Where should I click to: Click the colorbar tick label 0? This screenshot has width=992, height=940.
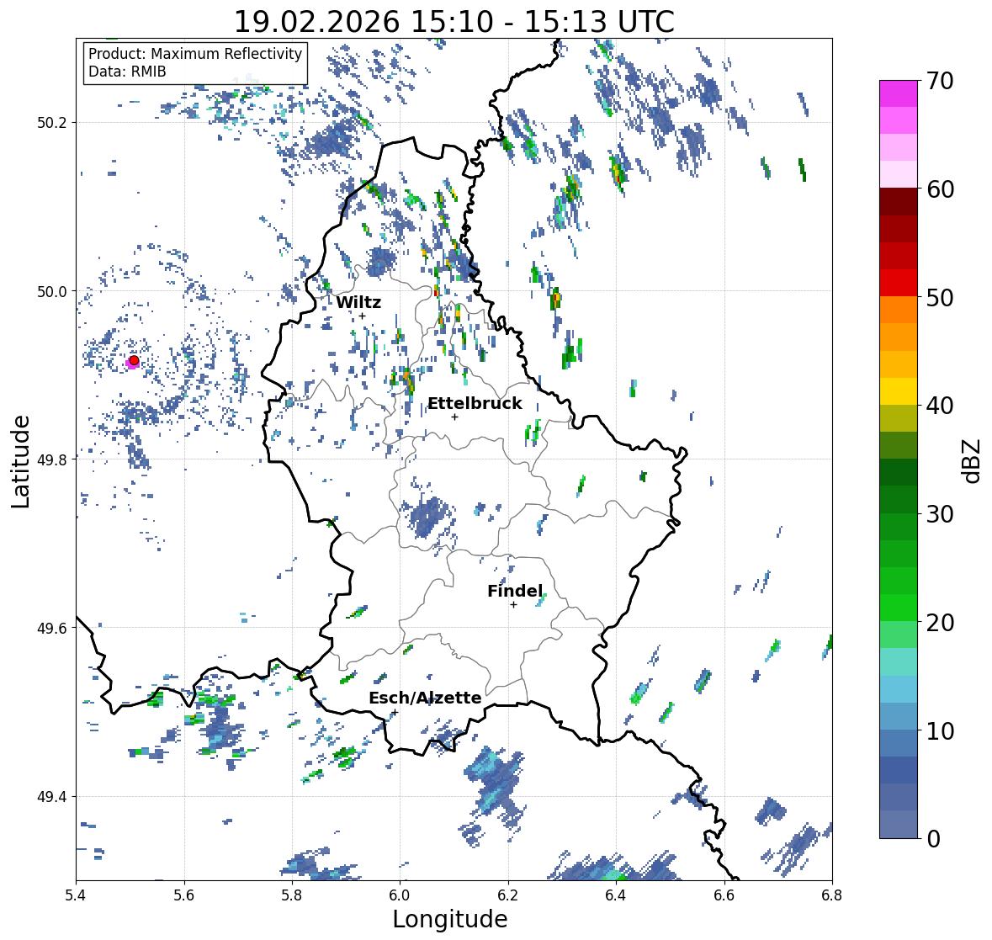click(x=933, y=839)
